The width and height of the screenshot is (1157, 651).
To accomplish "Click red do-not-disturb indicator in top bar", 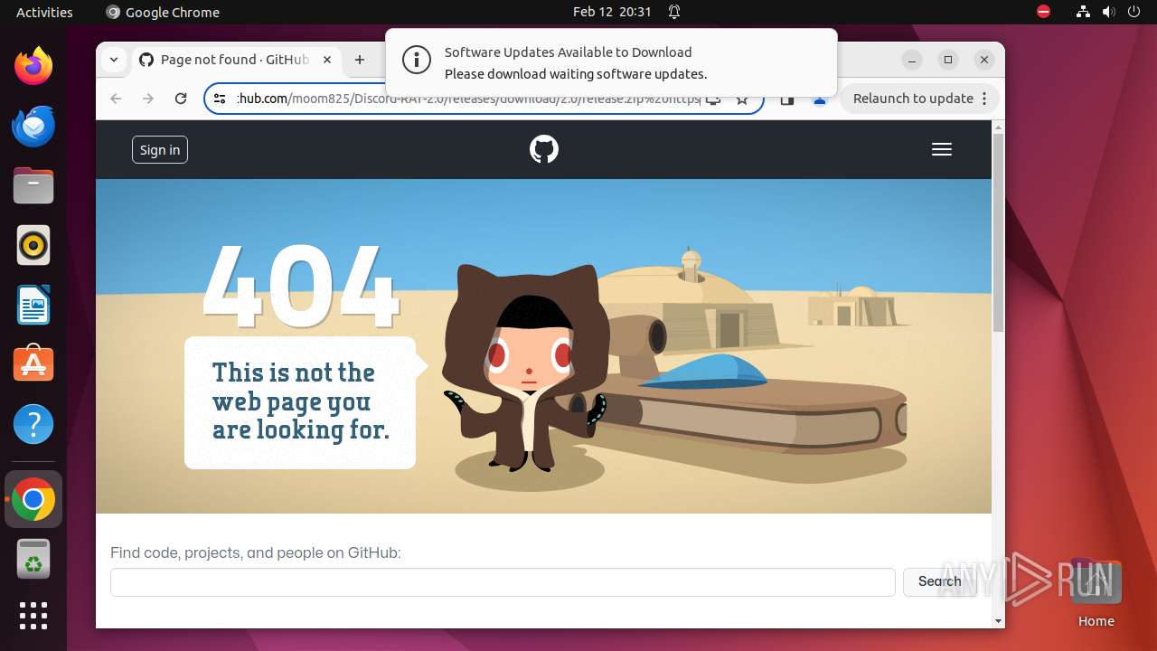I will point(1043,12).
